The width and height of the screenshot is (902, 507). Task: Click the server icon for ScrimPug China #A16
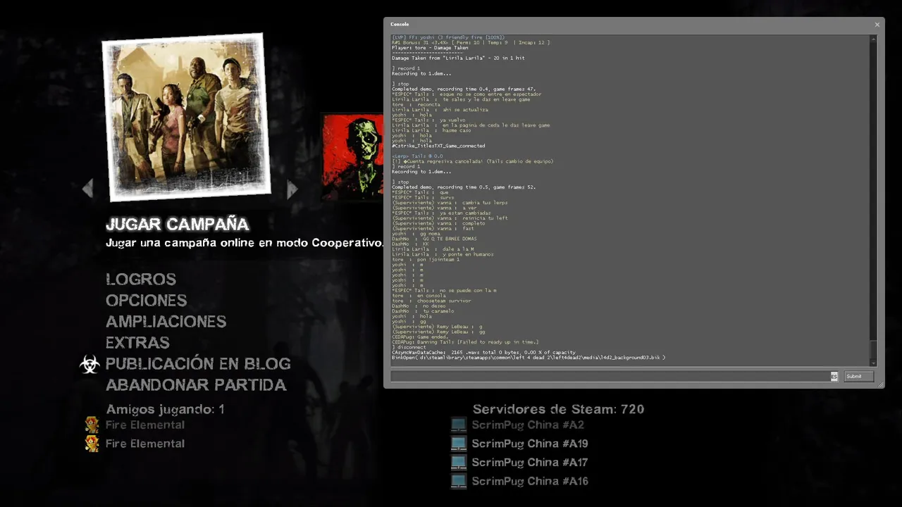[x=459, y=482]
